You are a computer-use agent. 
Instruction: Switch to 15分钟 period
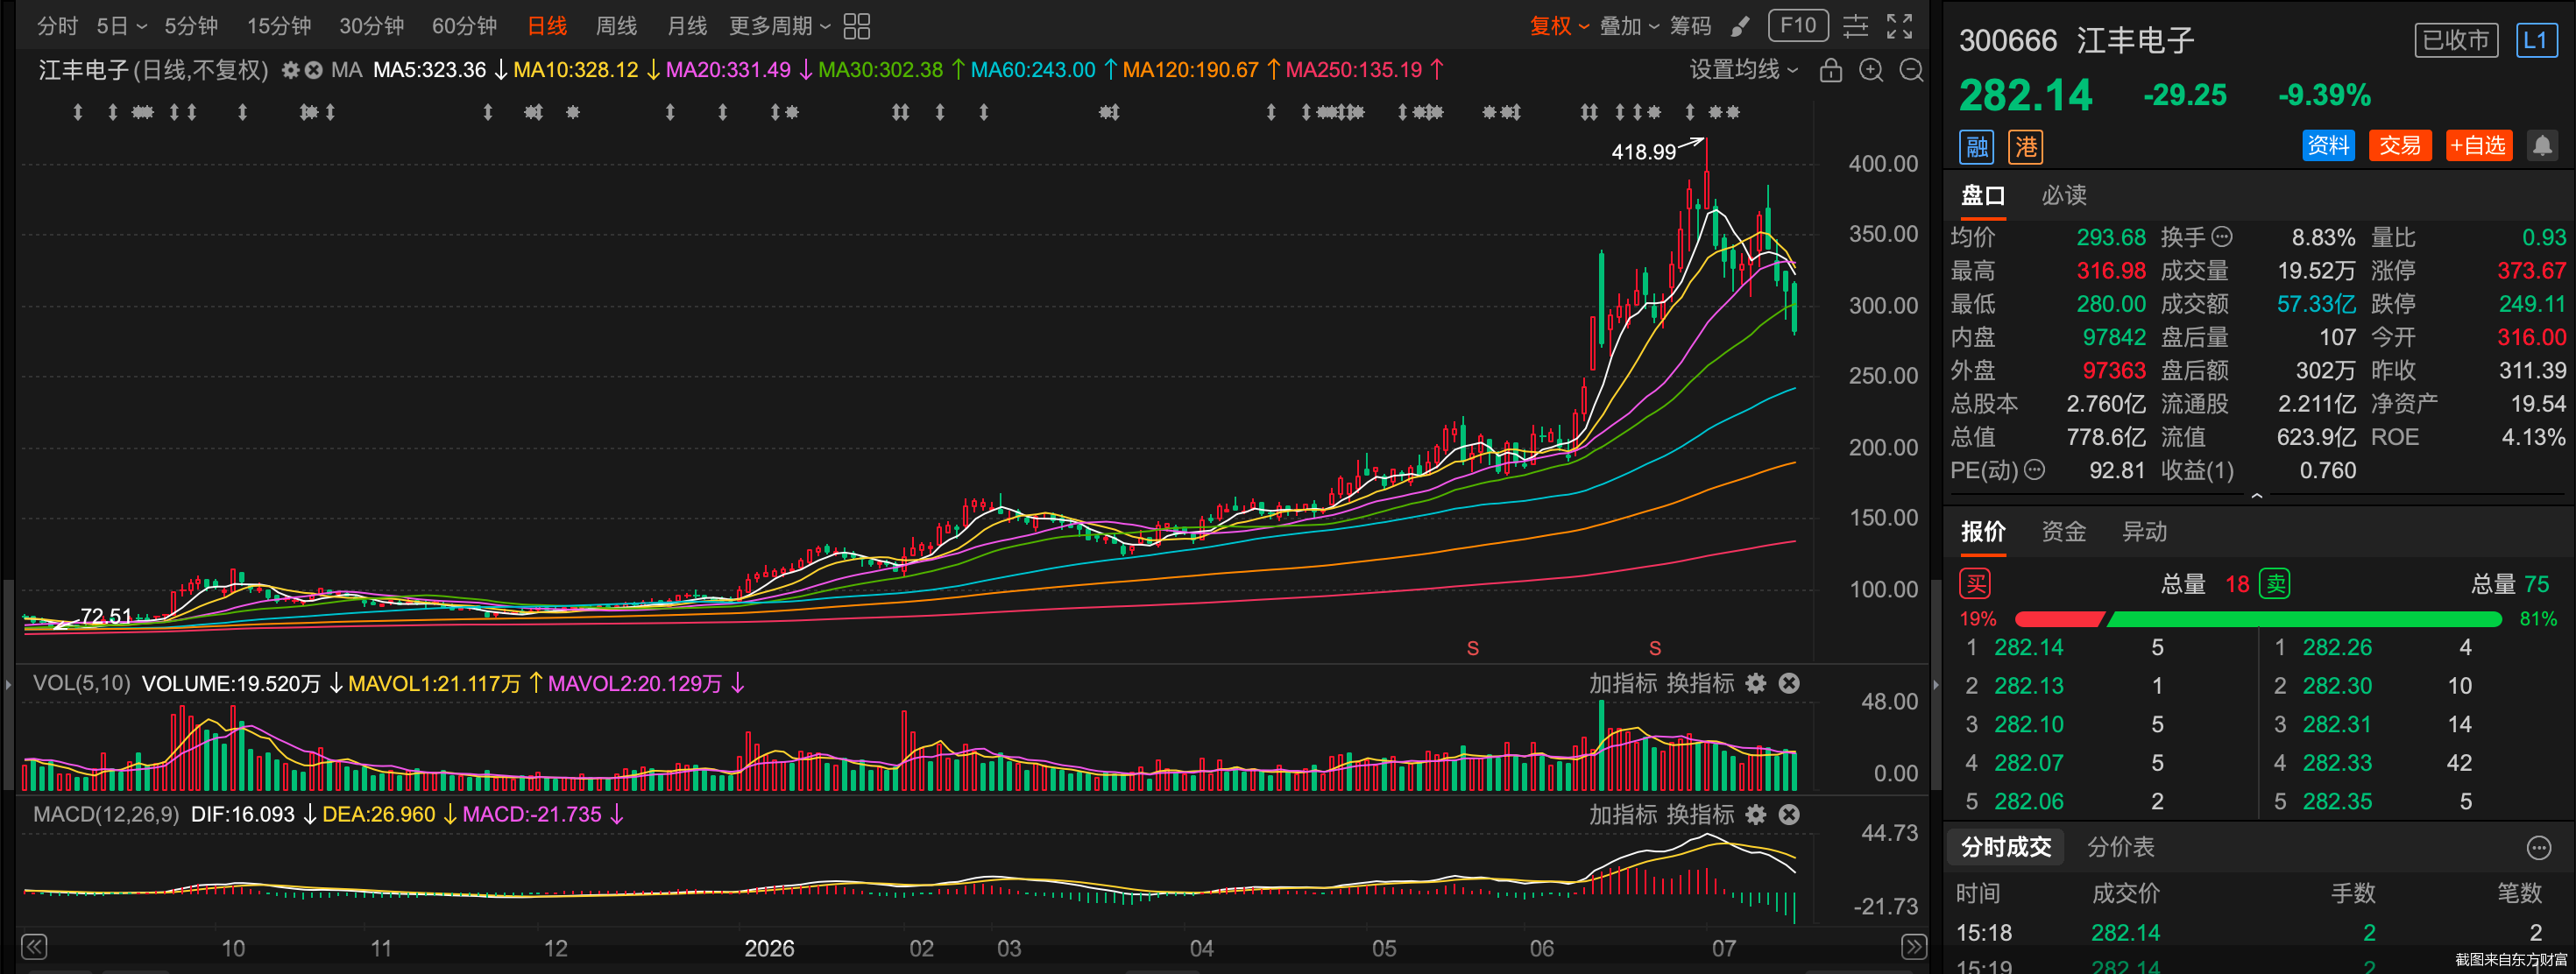pos(279,26)
